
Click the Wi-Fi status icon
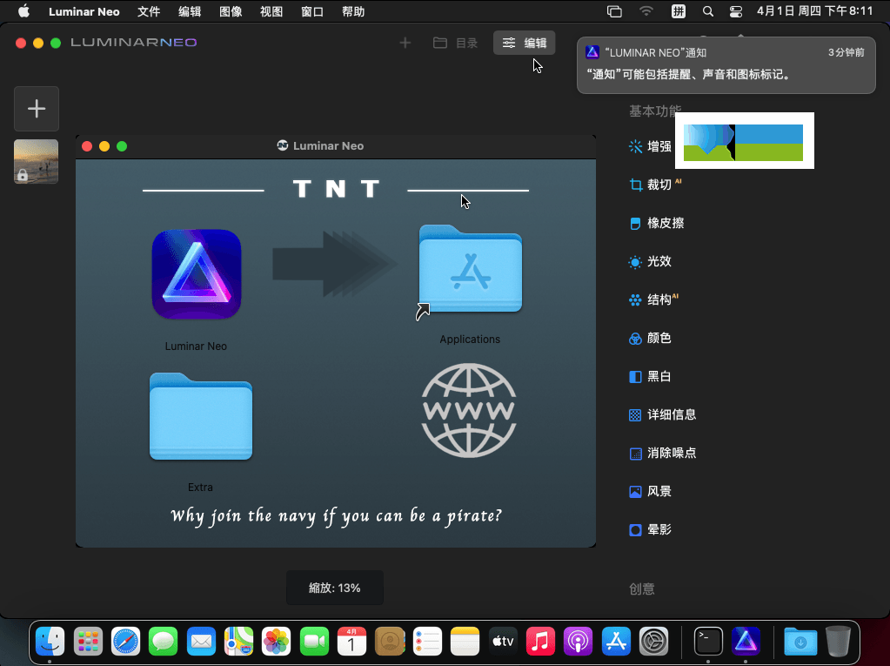coord(646,11)
